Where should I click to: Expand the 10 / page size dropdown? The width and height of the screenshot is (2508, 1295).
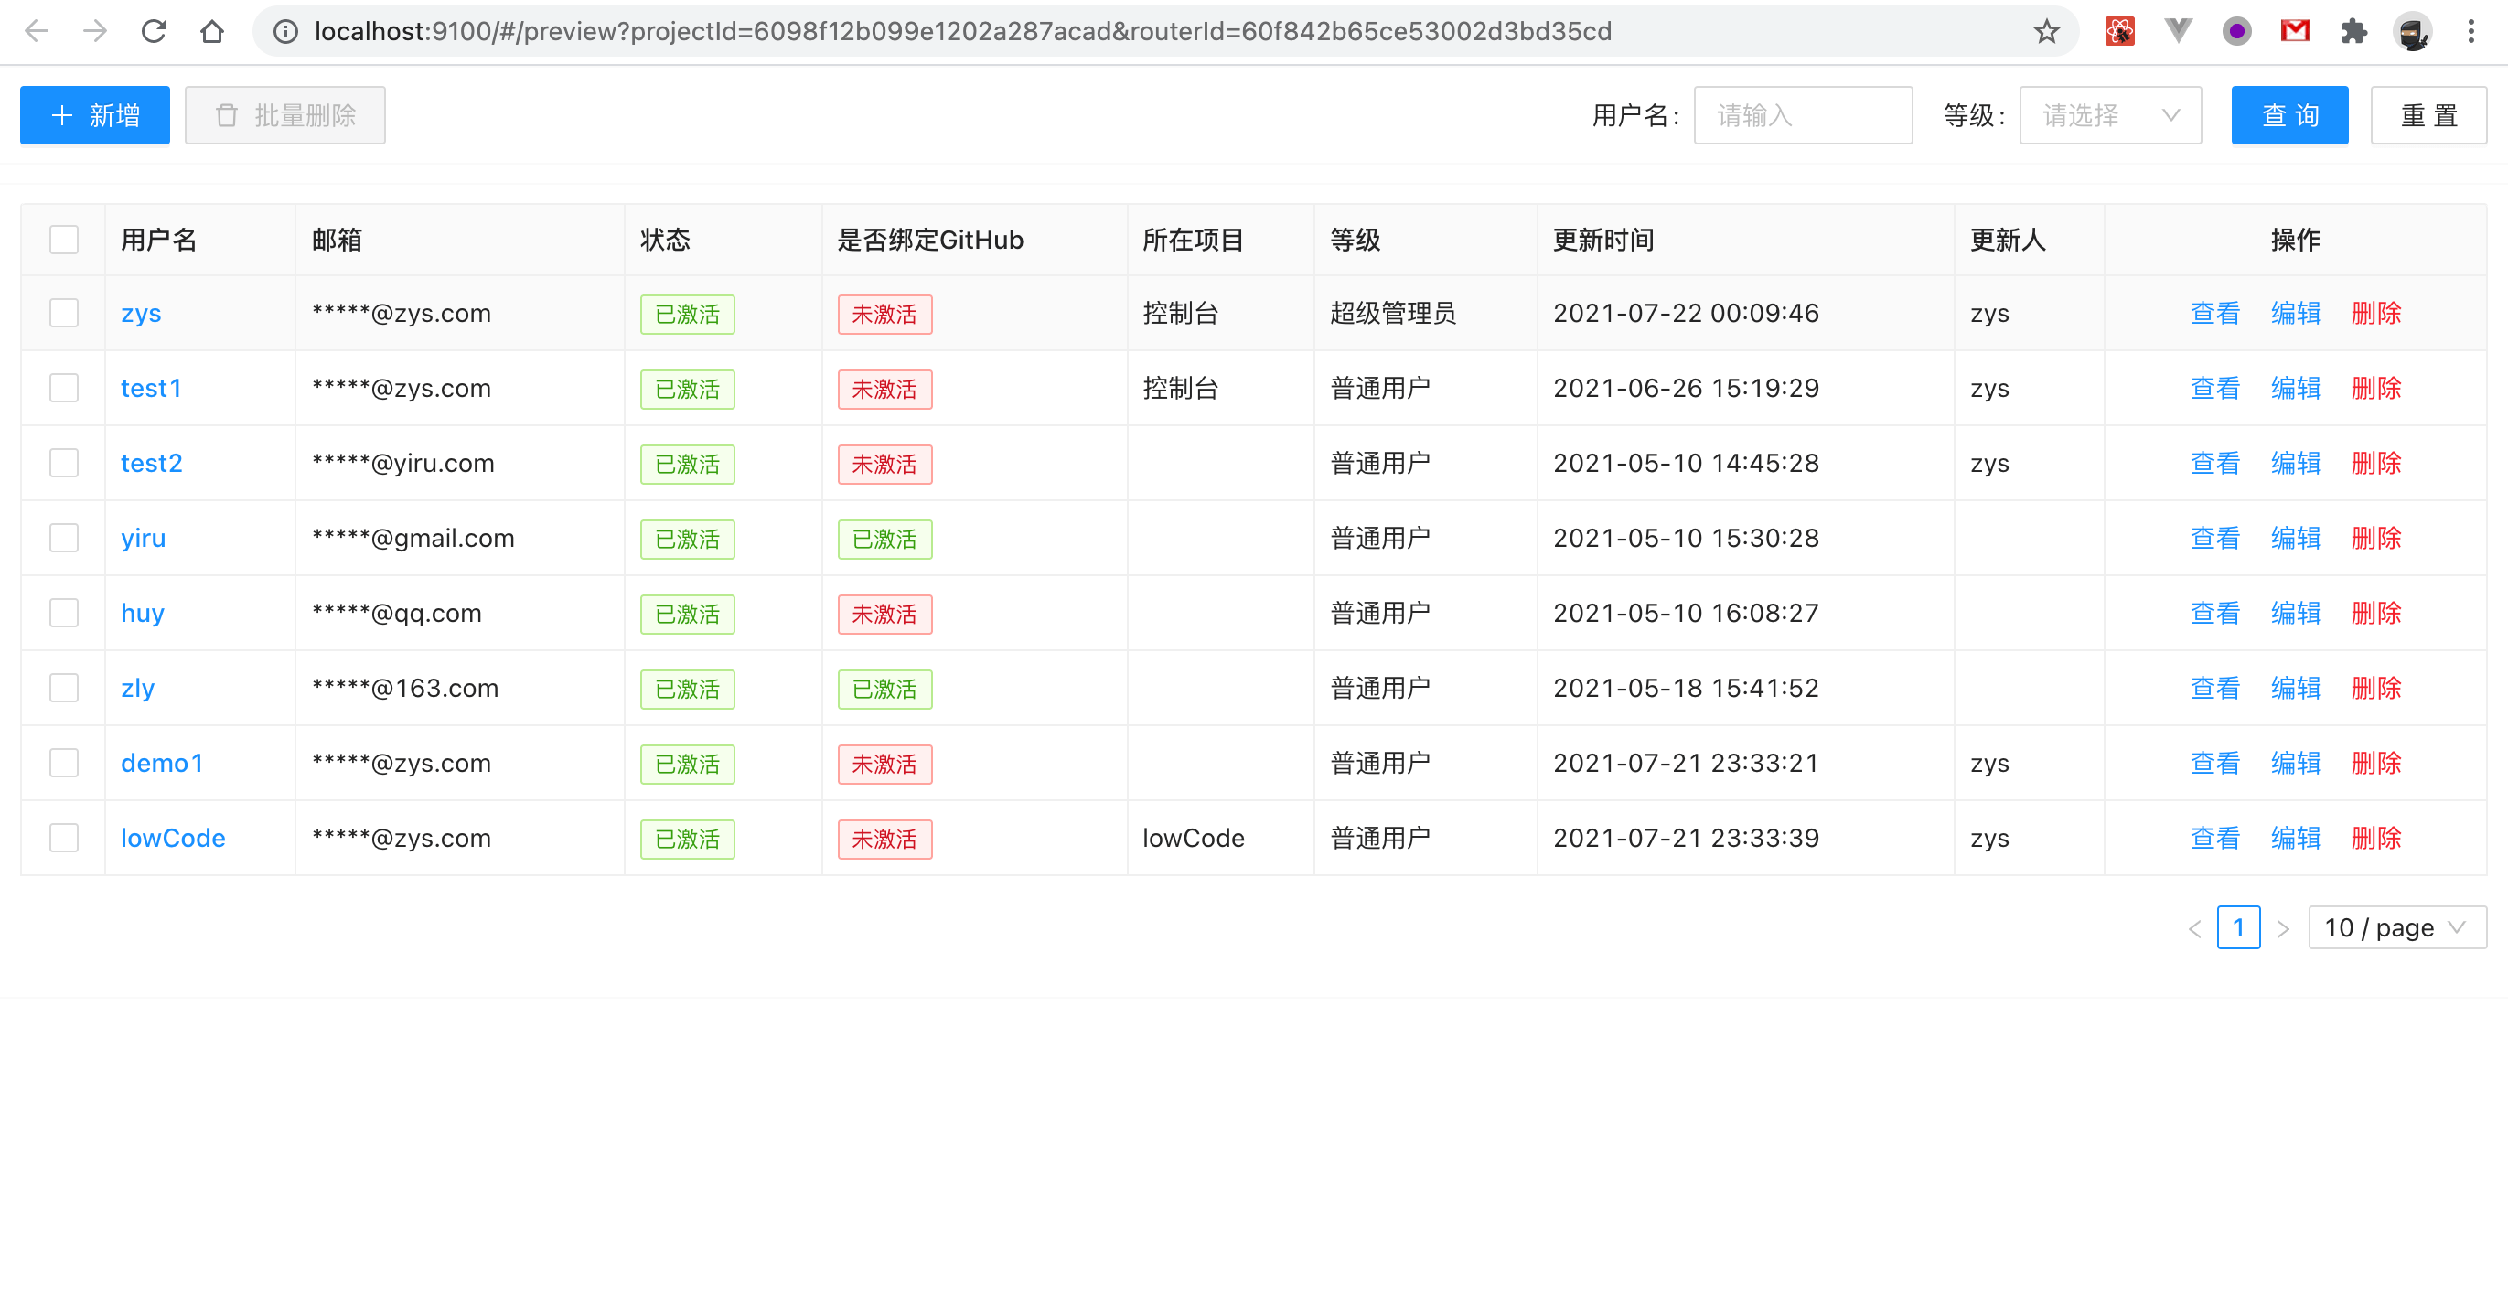(x=2396, y=927)
